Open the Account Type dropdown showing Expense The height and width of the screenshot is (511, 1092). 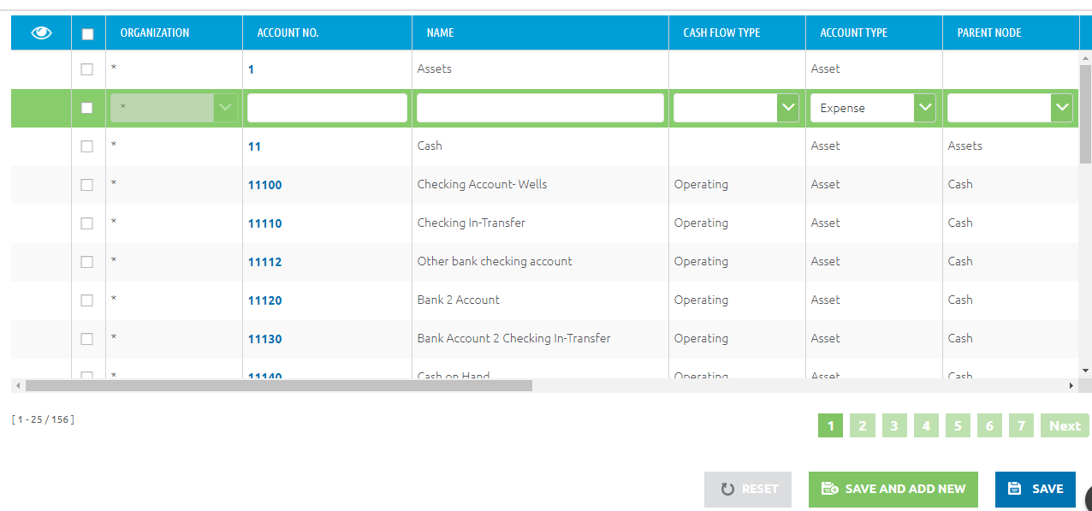924,108
